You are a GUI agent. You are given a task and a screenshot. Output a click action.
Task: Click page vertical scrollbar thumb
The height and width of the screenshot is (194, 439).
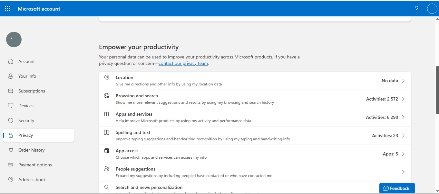click(x=437, y=90)
